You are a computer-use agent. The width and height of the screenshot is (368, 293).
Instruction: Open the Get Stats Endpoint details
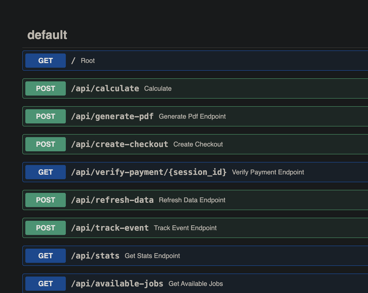177,255
